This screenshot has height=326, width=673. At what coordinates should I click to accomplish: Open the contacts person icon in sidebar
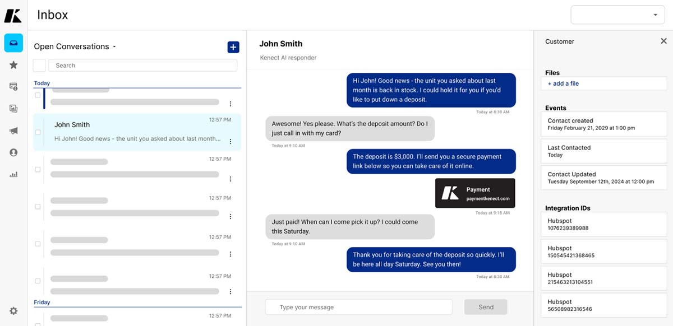click(13, 152)
